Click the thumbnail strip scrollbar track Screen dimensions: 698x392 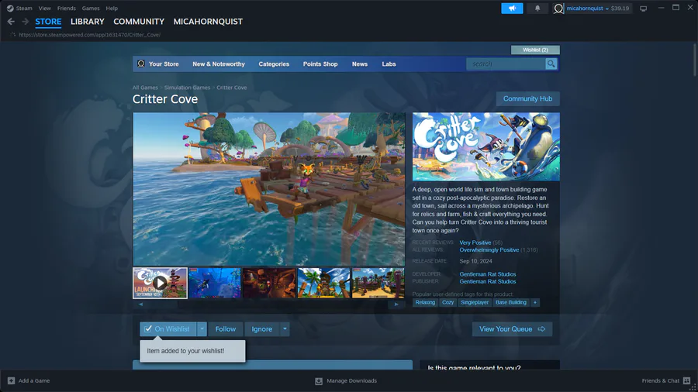[x=268, y=304]
